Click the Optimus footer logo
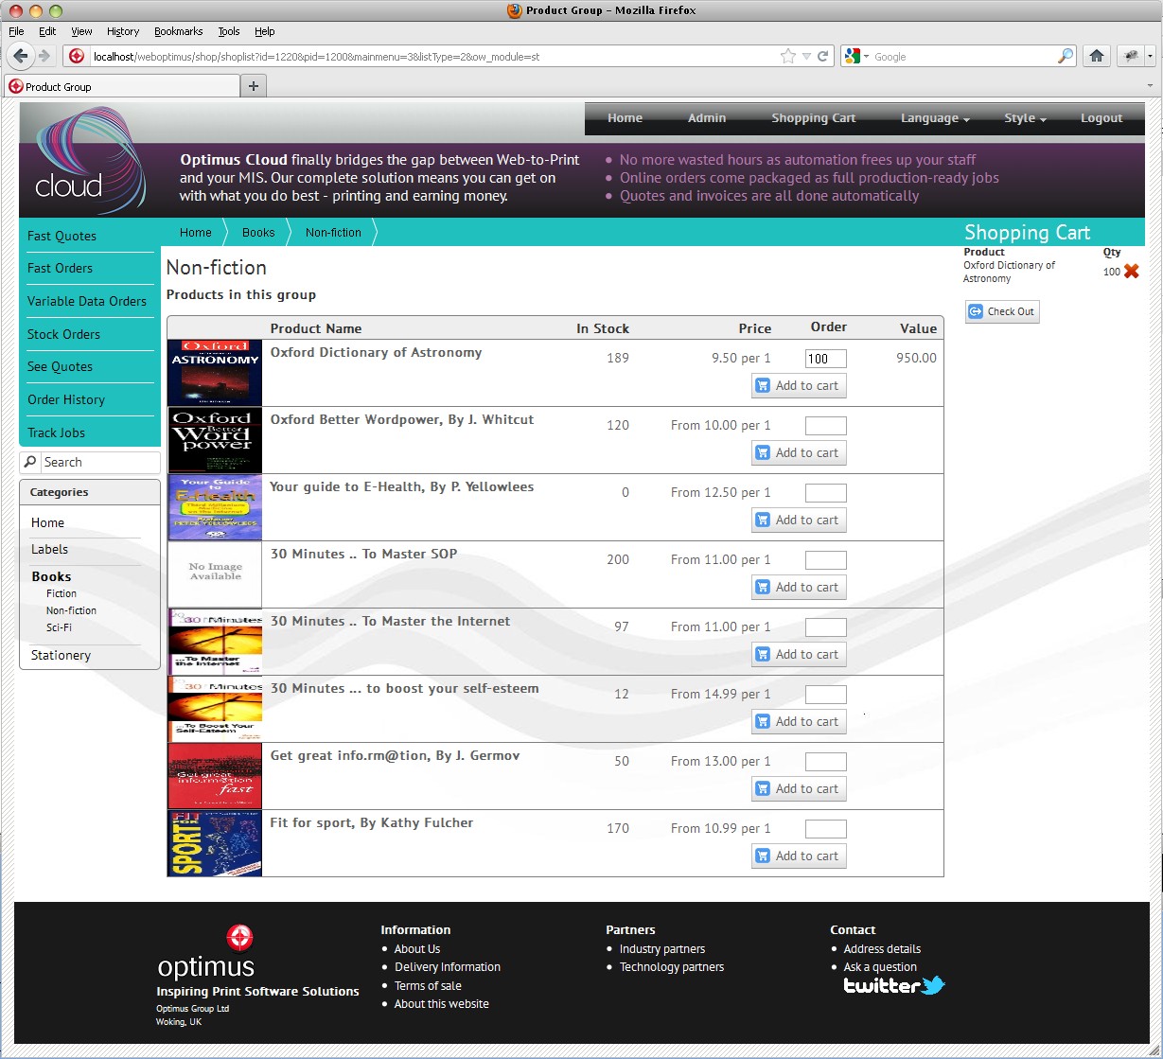Image resolution: width=1163 pixels, height=1059 pixels. click(x=205, y=954)
